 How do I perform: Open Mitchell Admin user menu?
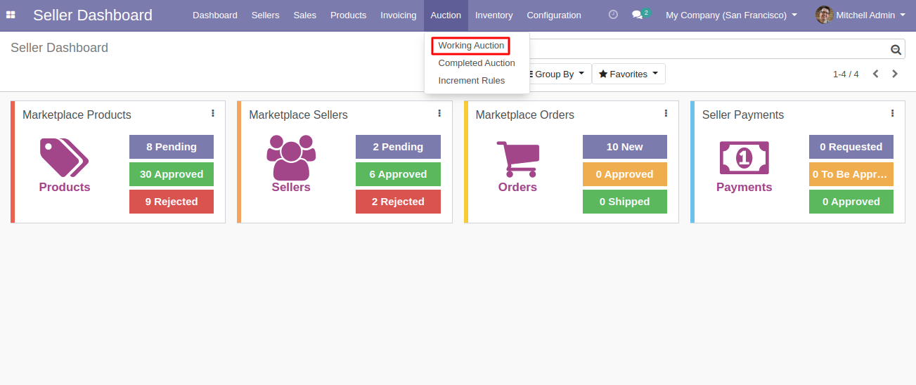coord(860,15)
